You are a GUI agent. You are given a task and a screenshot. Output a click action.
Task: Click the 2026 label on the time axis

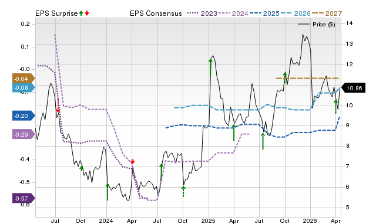(310, 220)
